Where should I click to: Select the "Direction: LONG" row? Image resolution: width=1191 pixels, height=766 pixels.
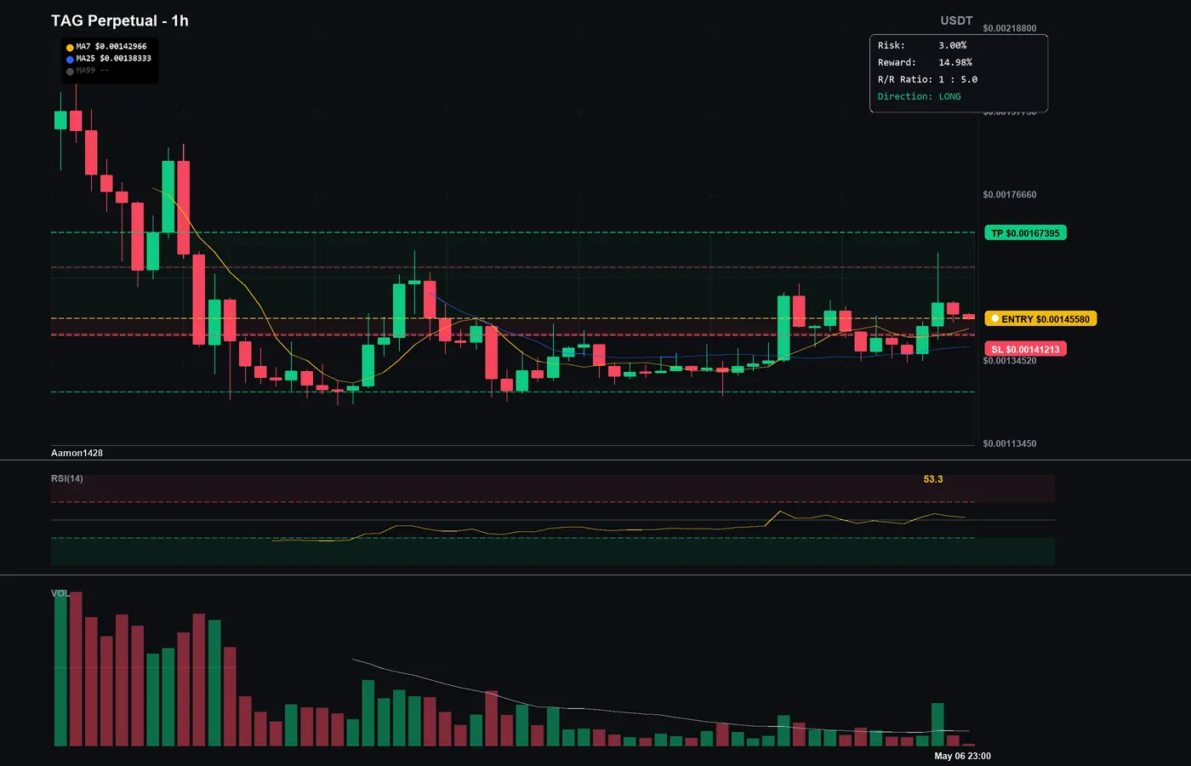(x=920, y=96)
